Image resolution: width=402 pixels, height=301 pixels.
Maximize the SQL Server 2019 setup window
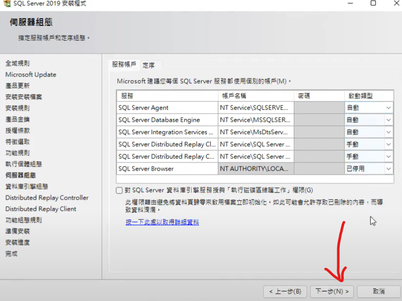373,4
